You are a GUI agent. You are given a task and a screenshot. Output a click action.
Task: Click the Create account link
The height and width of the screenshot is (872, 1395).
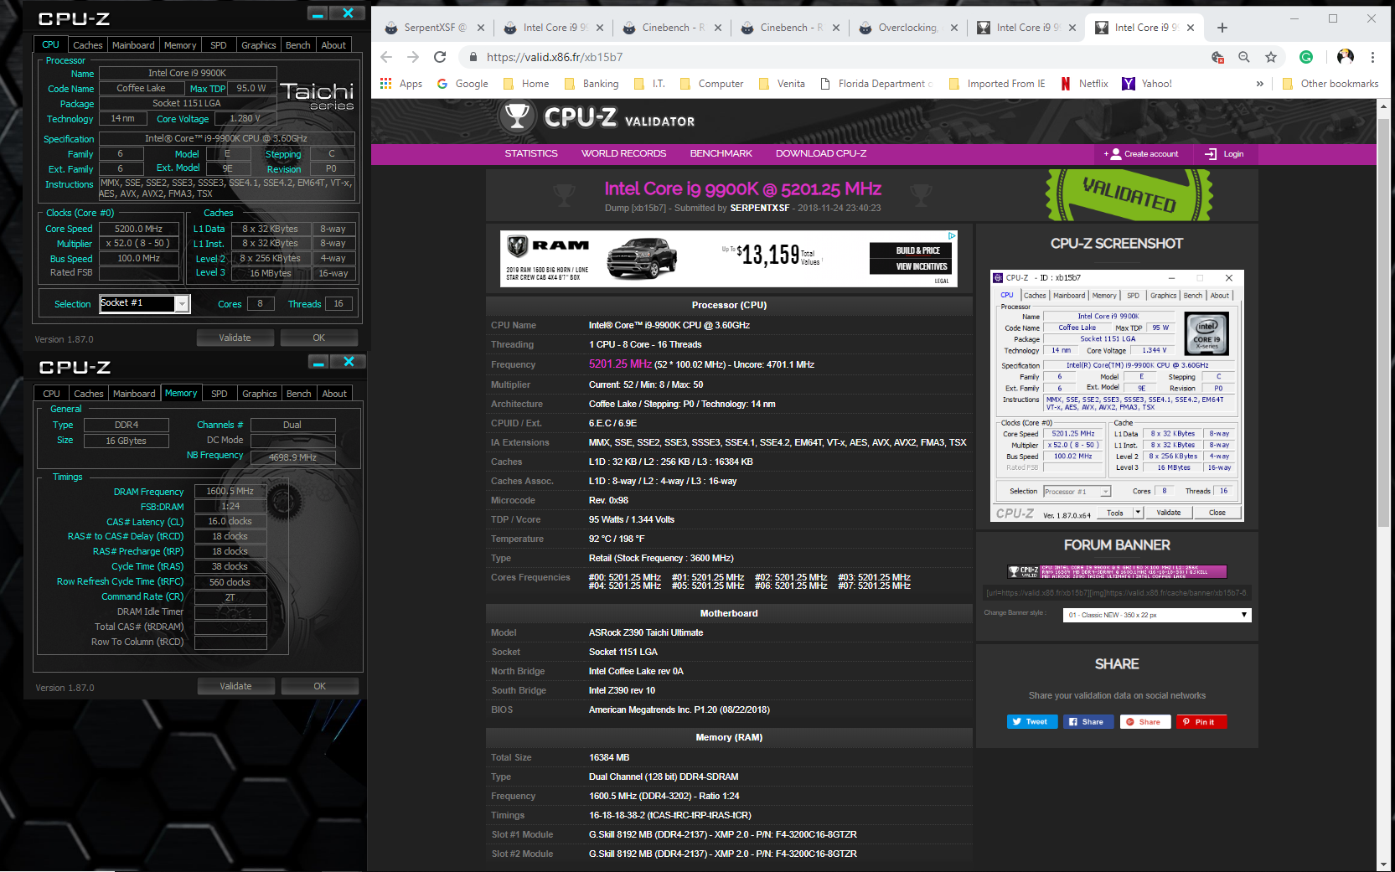pos(1141,154)
